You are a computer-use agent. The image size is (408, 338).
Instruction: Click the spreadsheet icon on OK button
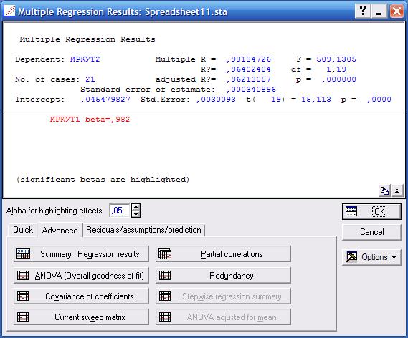(351, 211)
